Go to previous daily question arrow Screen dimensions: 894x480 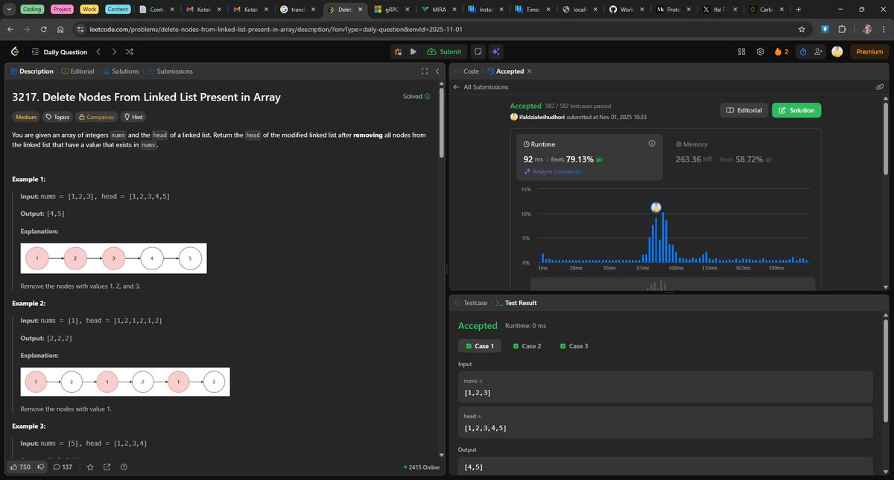point(98,52)
